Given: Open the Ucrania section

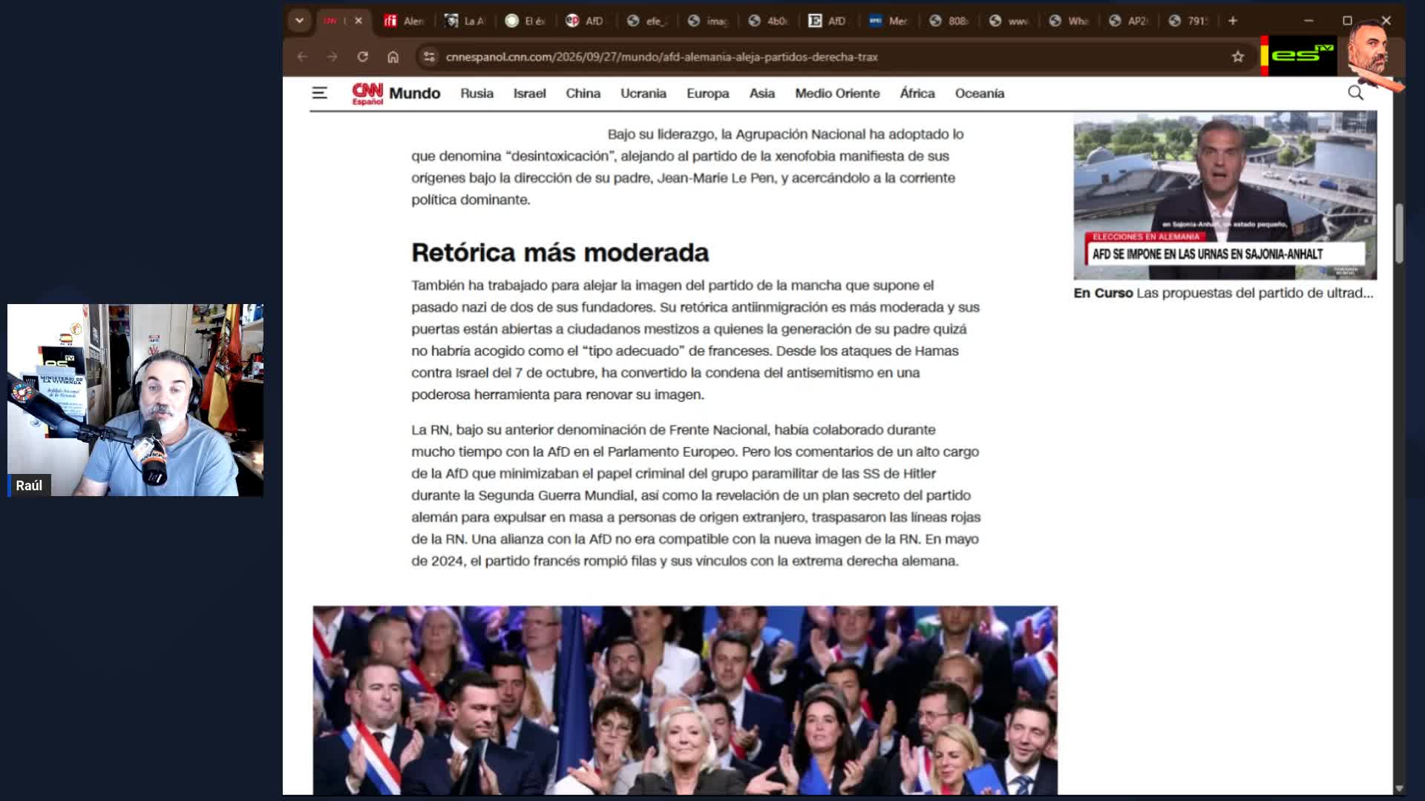Looking at the screenshot, I should [643, 93].
